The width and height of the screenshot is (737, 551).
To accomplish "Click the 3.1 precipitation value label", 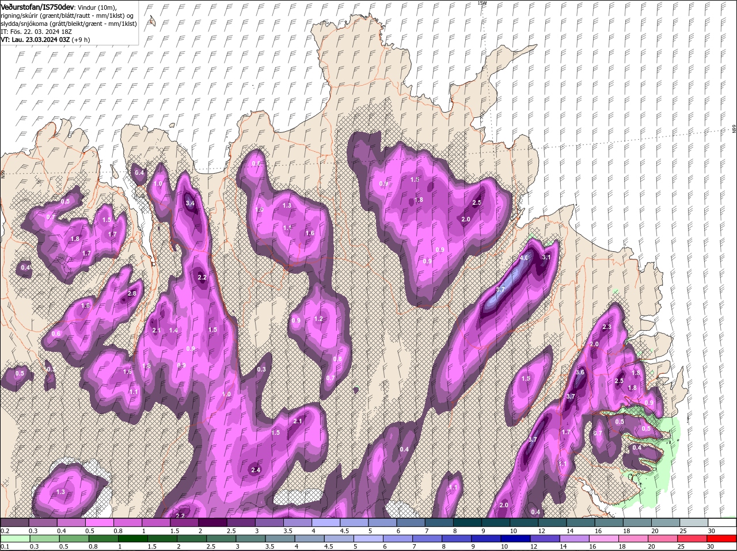I will (546, 257).
